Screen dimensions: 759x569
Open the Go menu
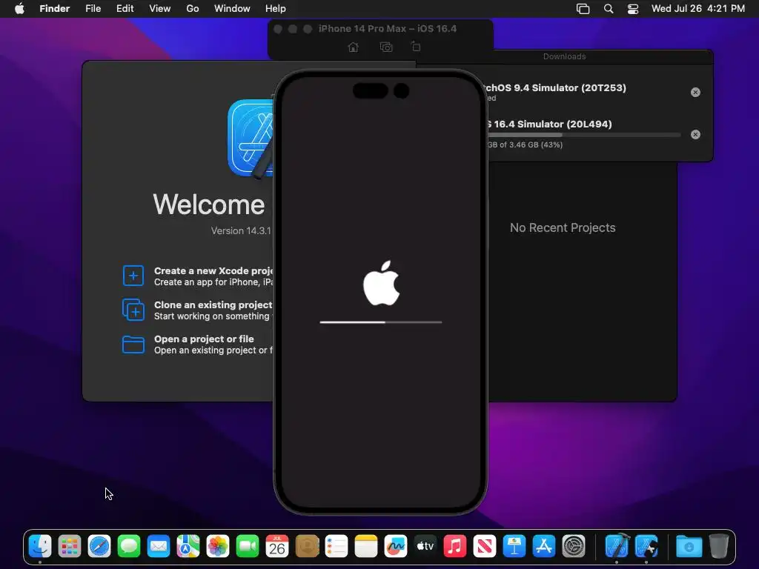pos(193,9)
